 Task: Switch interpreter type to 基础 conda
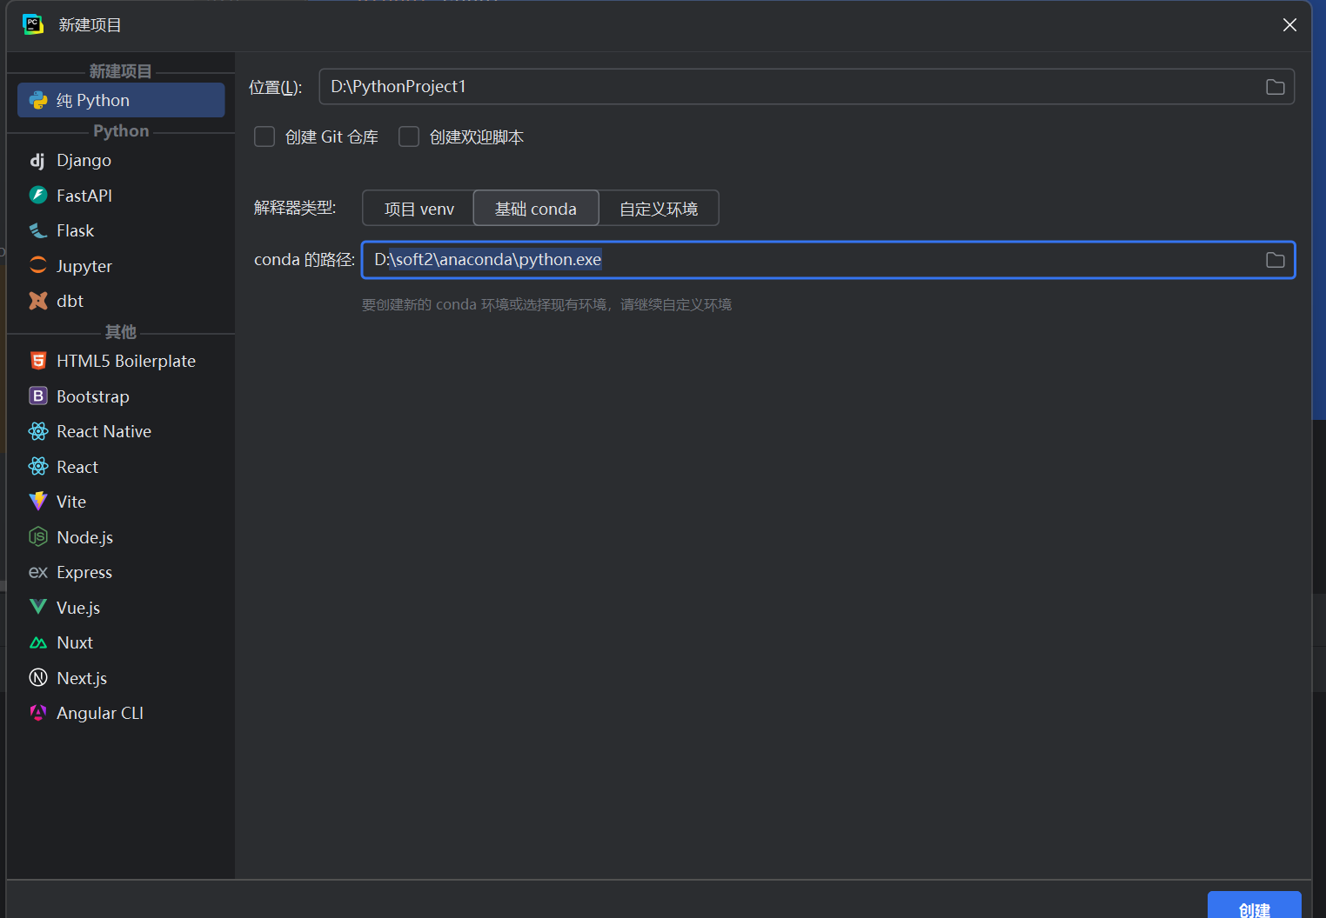click(536, 209)
